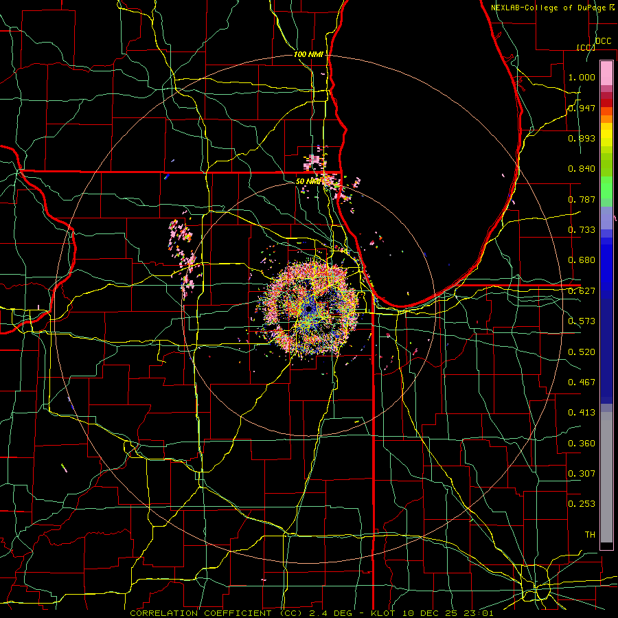
Task: Click the 0.253 color scale value
Action: click(x=582, y=504)
